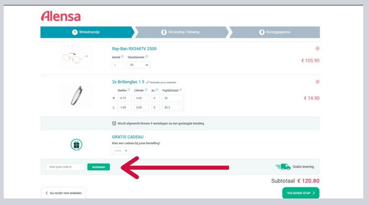Click the Alensa logo
This screenshot has height=205, width=369.
click(61, 17)
